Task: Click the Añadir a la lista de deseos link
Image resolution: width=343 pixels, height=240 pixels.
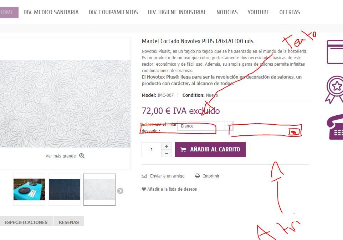Action: click(x=172, y=189)
